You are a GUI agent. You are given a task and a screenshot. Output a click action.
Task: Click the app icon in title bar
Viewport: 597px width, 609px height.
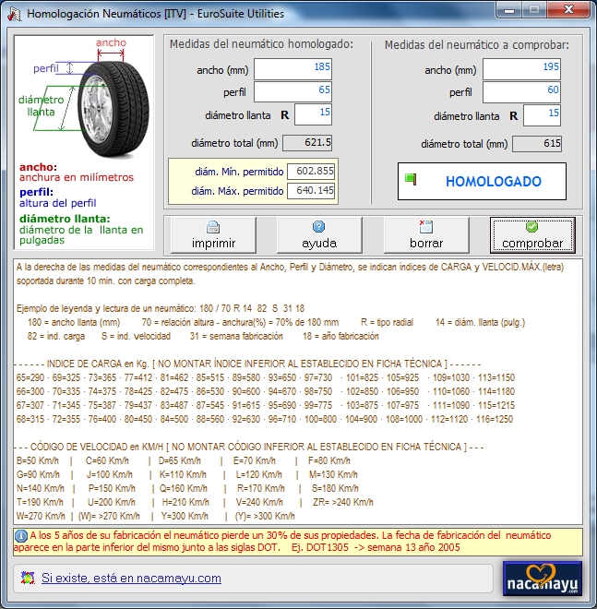pos(13,14)
